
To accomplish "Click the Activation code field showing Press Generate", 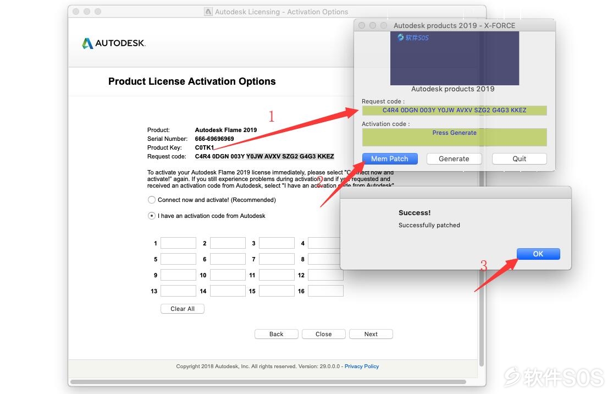I will pos(454,138).
